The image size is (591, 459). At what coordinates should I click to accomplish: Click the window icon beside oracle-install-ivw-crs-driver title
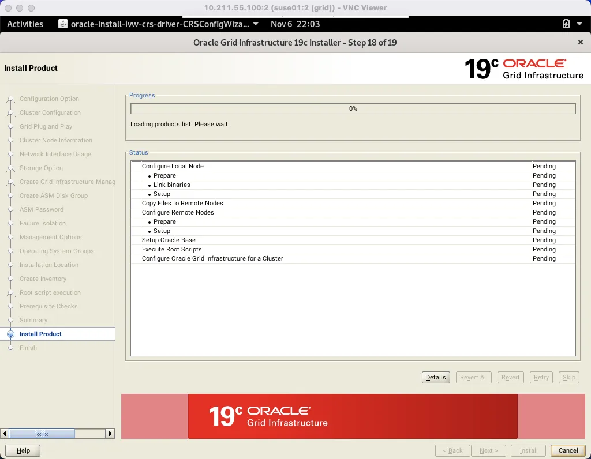62,24
